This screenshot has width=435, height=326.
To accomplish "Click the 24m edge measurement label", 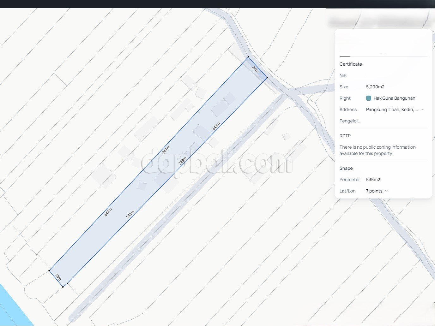I will pos(255,69).
